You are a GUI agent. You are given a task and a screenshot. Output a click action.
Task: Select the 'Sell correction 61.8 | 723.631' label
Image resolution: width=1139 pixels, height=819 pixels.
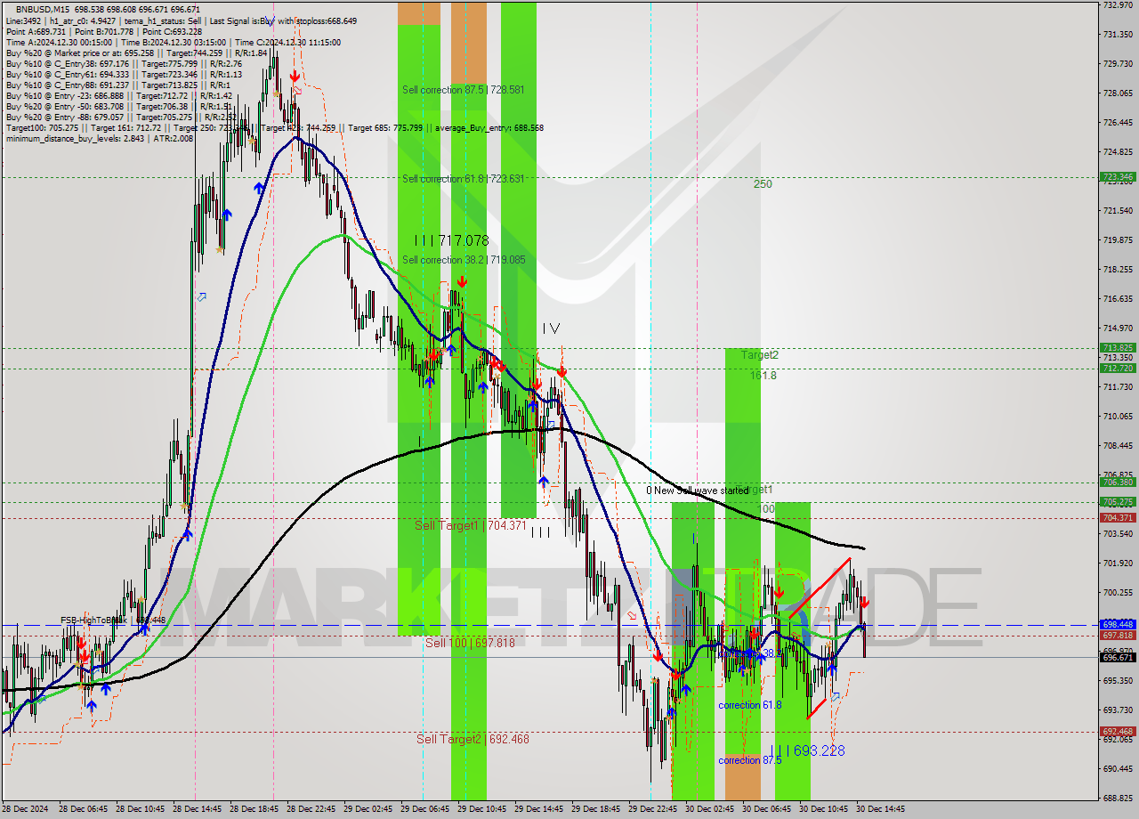pos(463,179)
